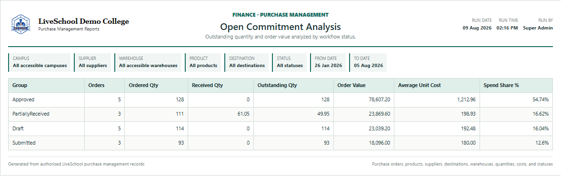Click the Ordered Qty column header
This screenshot has width=561, height=176.
[156, 86]
